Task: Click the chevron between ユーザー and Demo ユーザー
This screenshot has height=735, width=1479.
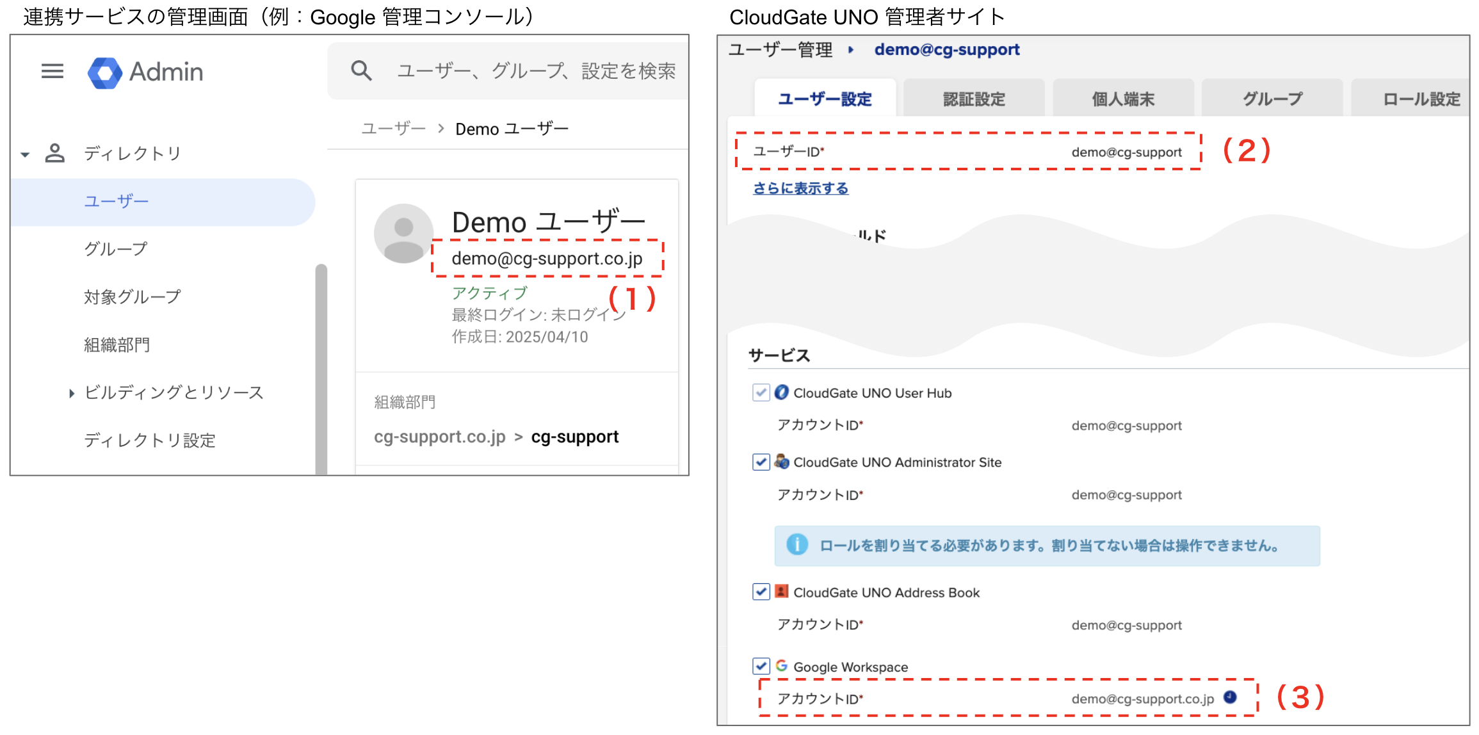Action: 440,128
